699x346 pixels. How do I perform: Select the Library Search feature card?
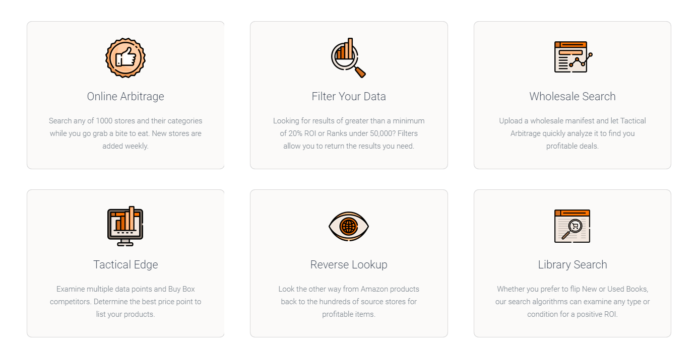[573, 263]
